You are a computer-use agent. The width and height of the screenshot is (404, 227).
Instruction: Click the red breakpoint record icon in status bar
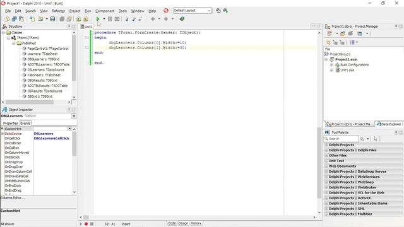tap(86, 224)
